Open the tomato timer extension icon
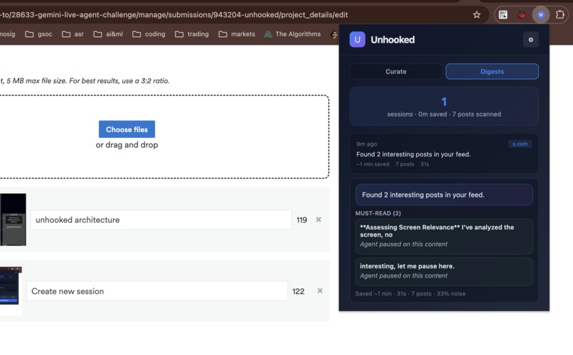Screen dimensions: 573x355 click(522, 15)
